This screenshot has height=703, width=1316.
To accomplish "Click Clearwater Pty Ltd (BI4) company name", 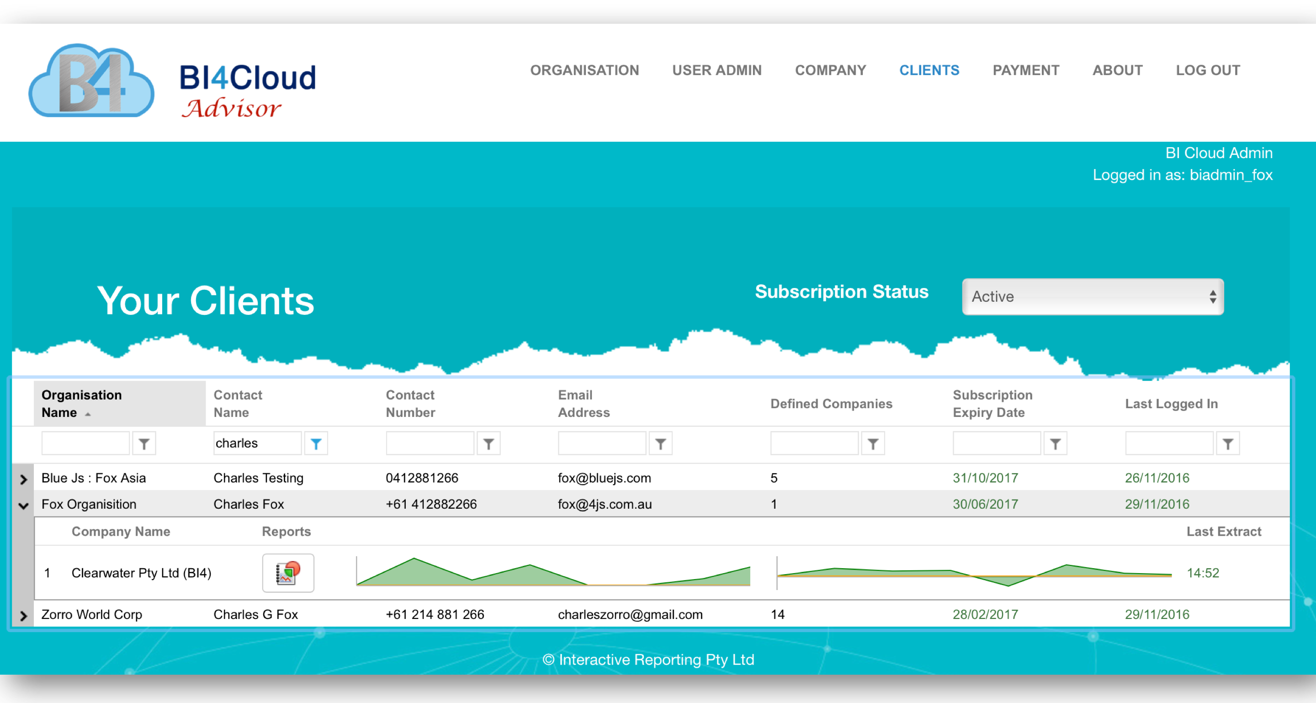I will 142,573.
